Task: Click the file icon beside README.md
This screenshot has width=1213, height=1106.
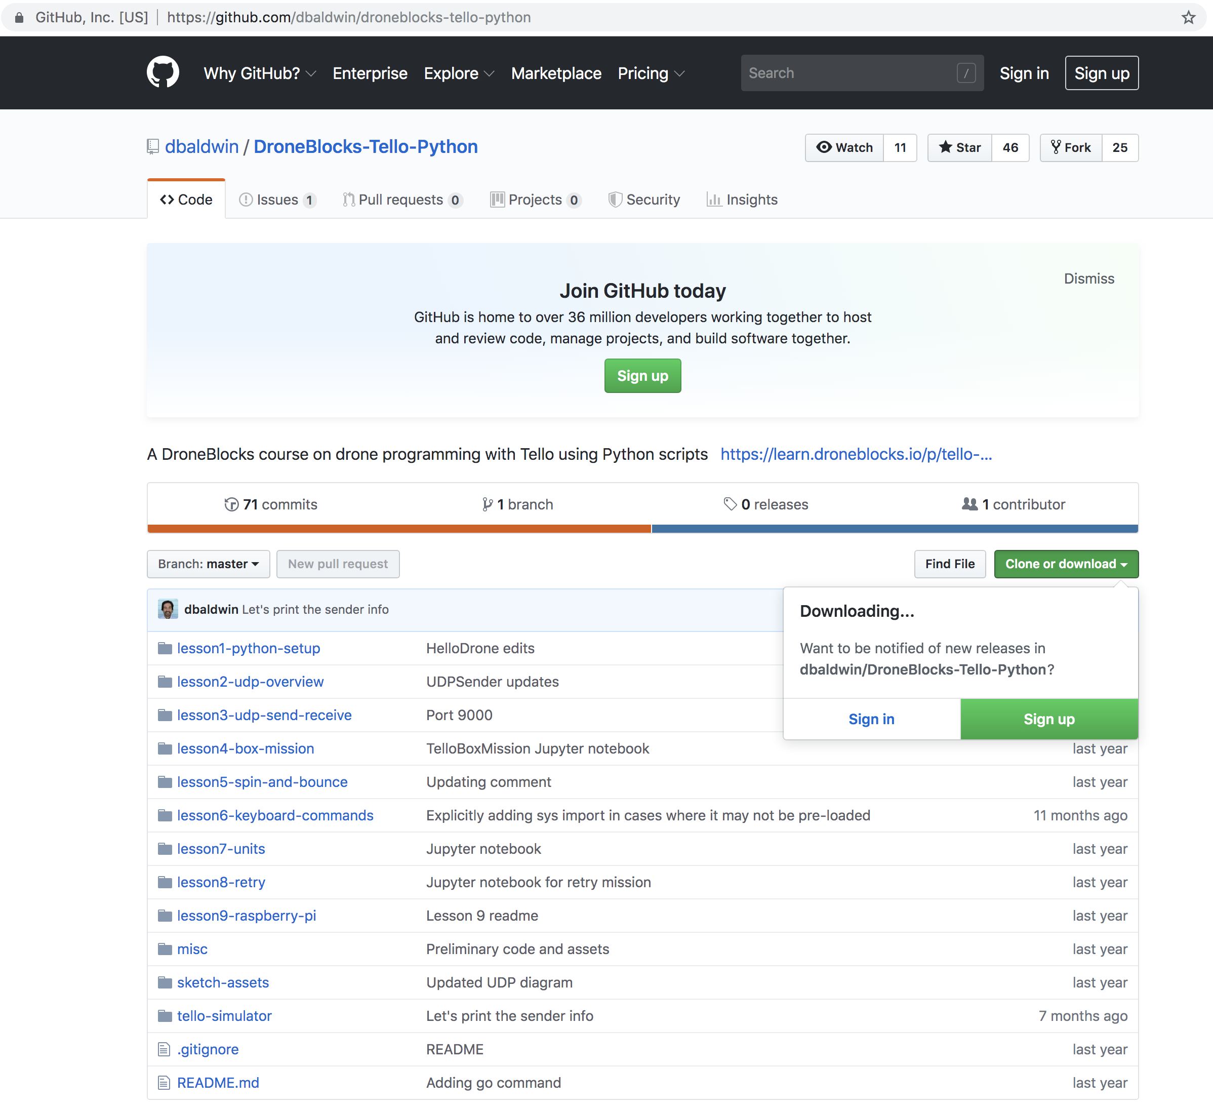Action: point(164,1083)
